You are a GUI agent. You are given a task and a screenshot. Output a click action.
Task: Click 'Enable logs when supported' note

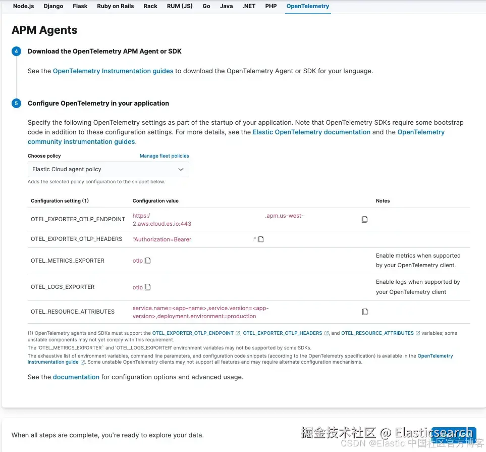tap(418, 287)
